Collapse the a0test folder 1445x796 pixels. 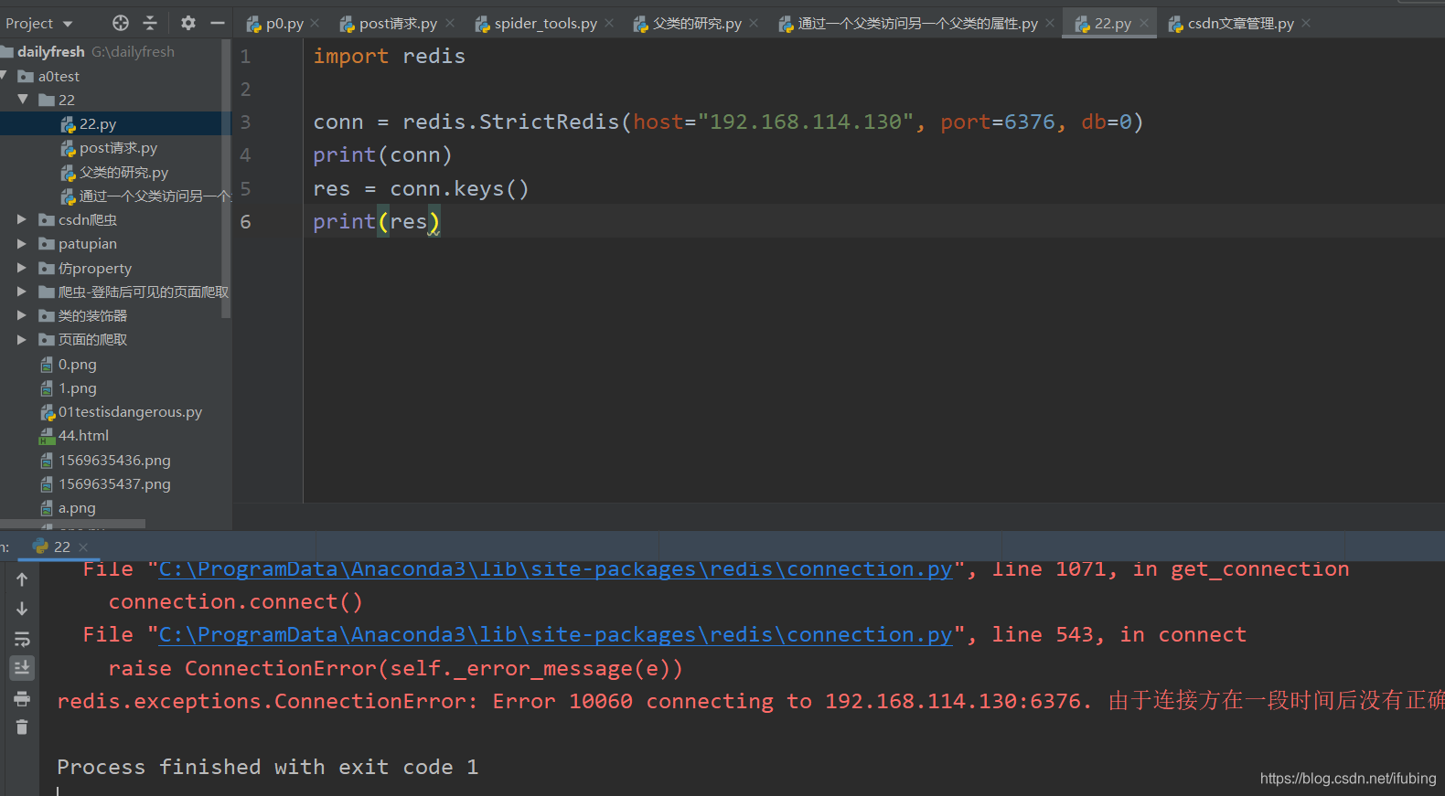(4, 76)
